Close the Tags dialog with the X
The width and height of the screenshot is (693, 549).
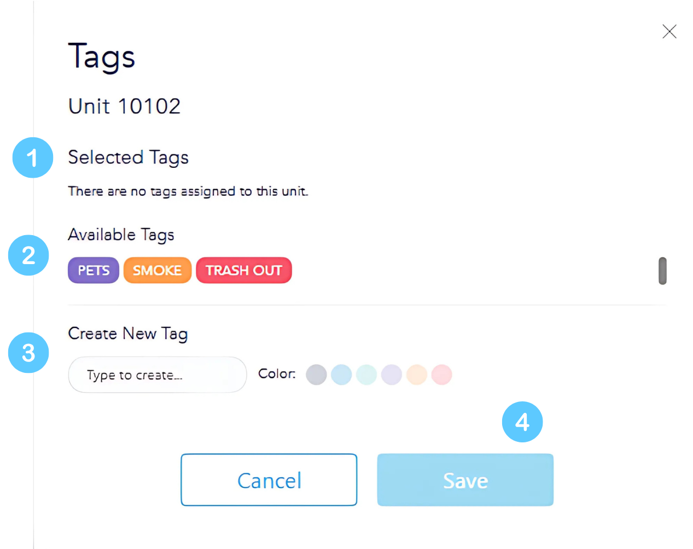[669, 32]
